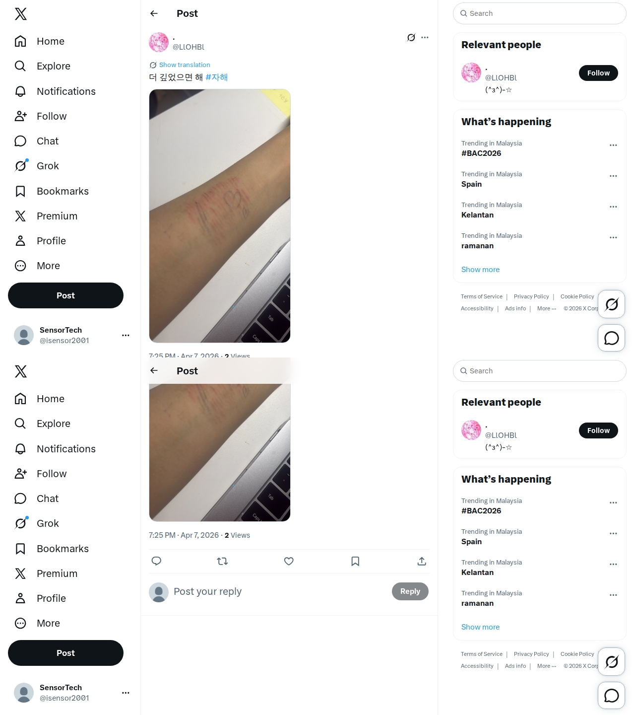Open the post's three-dot more options menu
Screen dimensions: 635x715
425,37
